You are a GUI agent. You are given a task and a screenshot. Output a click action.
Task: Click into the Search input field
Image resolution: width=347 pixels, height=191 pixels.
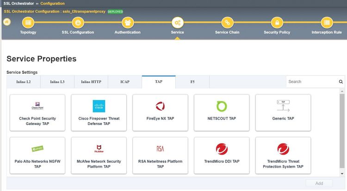(x=311, y=82)
